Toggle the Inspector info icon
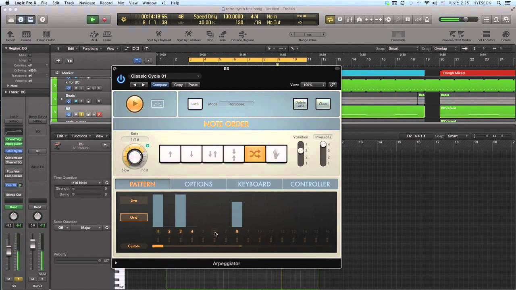The height and width of the screenshot is (290, 516). click(x=21, y=19)
